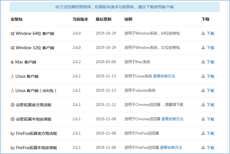Click 下载 link for FireFox拓展本地安装版

tap(211, 148)
